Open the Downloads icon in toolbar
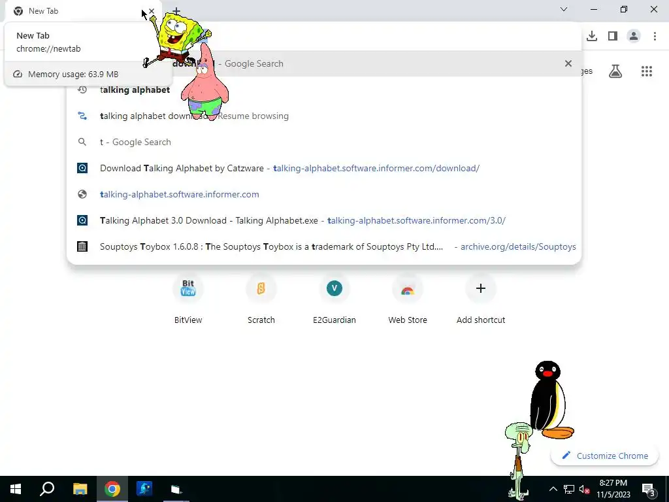 click(x=592, y=36)
